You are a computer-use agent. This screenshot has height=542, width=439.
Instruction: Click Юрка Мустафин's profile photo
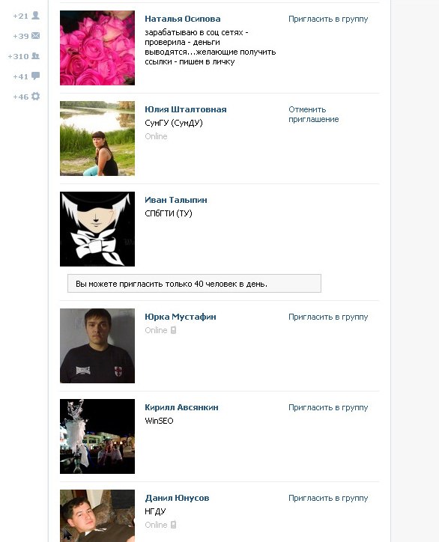[97, 346]
